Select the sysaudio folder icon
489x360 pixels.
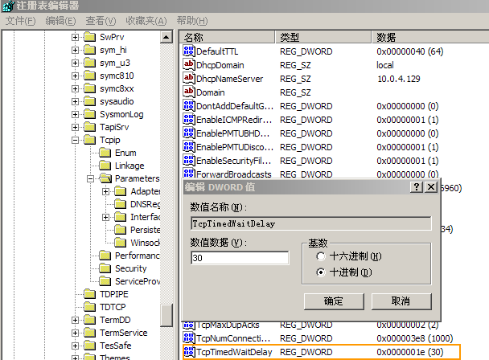coord(89,101)
